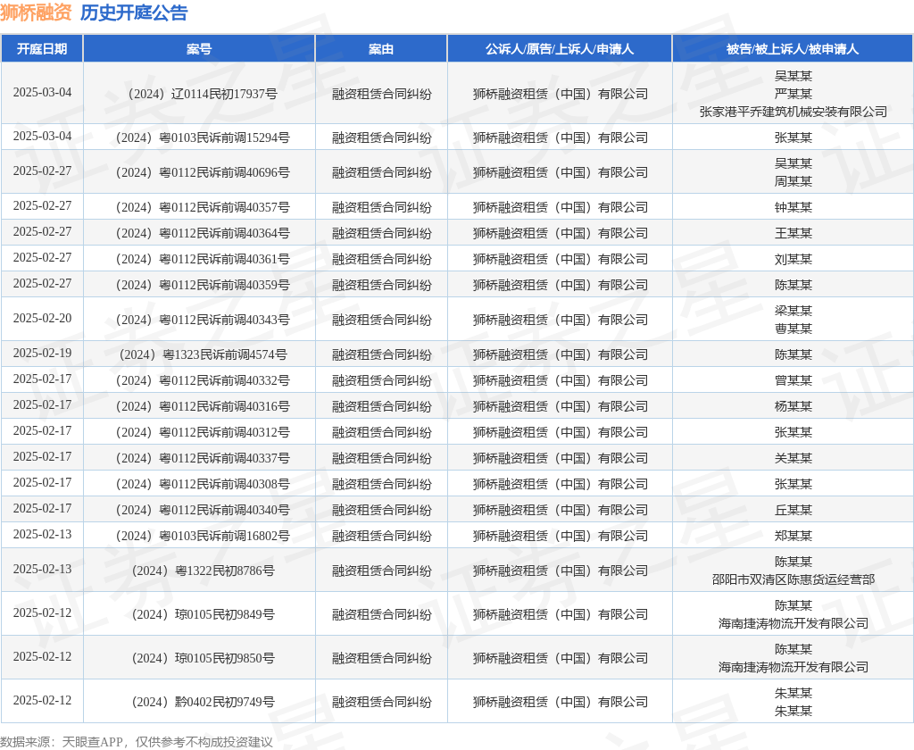
Task: Click 海南捷涛物流开发有限公司 in case 9849 row
Action: pyautogui.click(x=793, y=623)
